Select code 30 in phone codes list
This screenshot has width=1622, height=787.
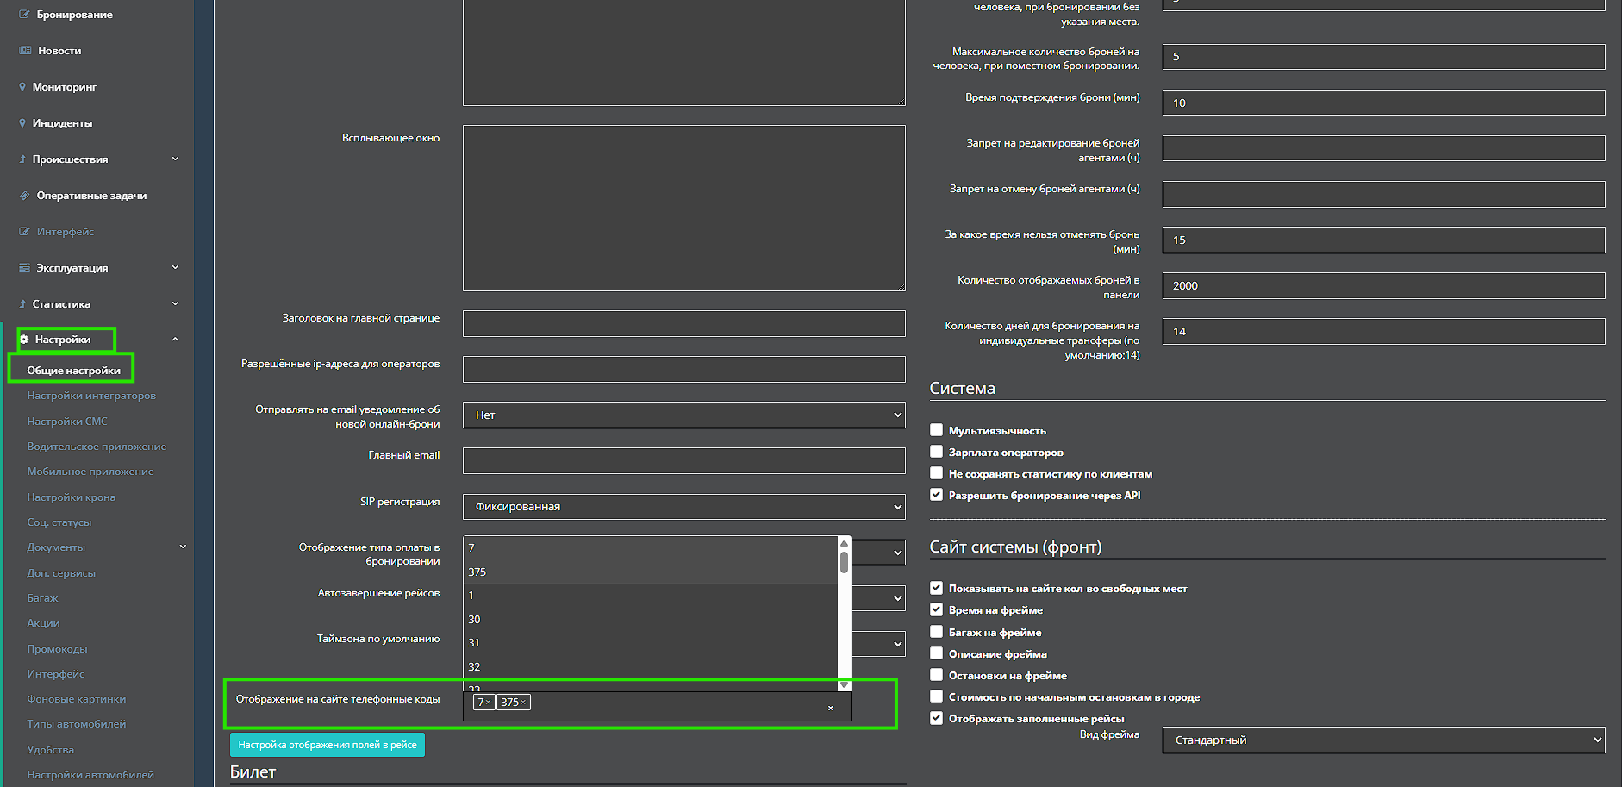(474, 620)
